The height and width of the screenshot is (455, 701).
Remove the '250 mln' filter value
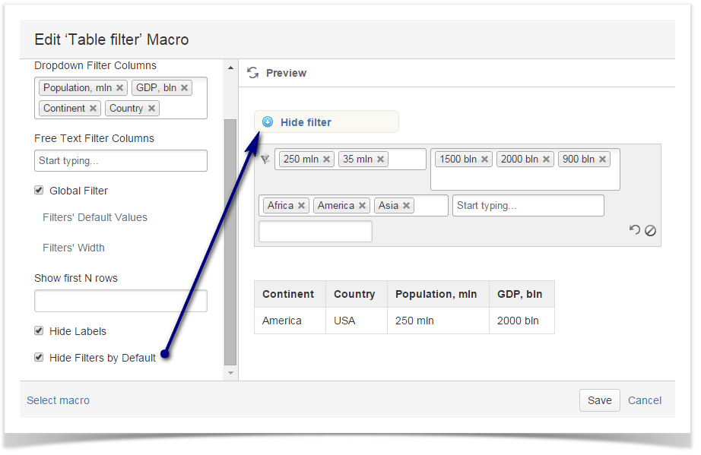tap(326, 160)
